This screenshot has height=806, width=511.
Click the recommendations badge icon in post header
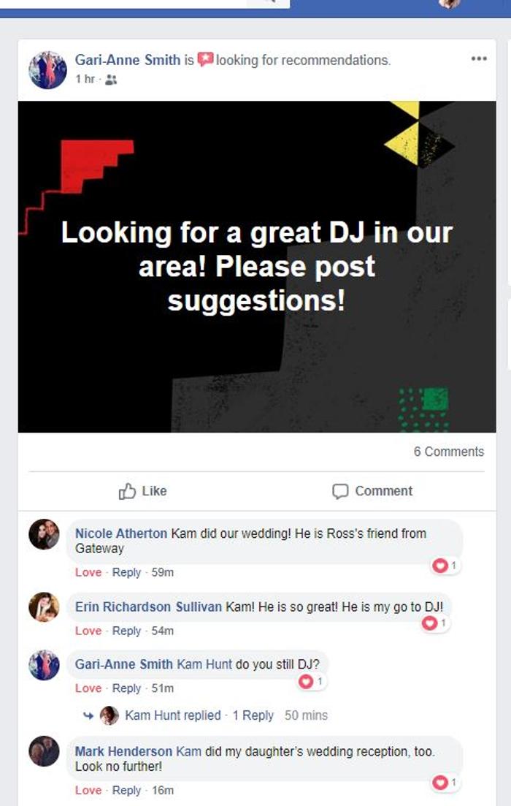(x=205, y=60)
